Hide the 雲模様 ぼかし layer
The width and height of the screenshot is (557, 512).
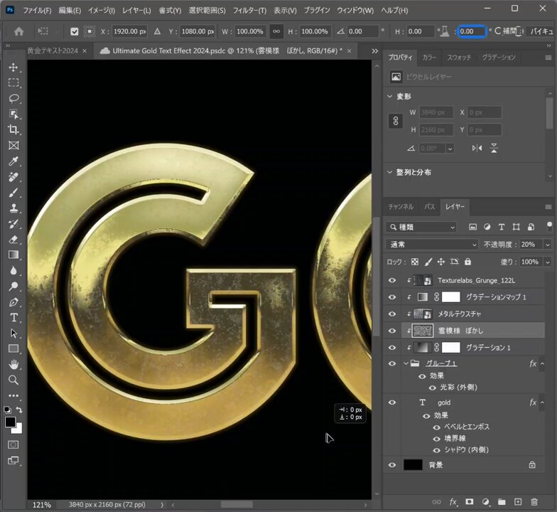(392, 331)
